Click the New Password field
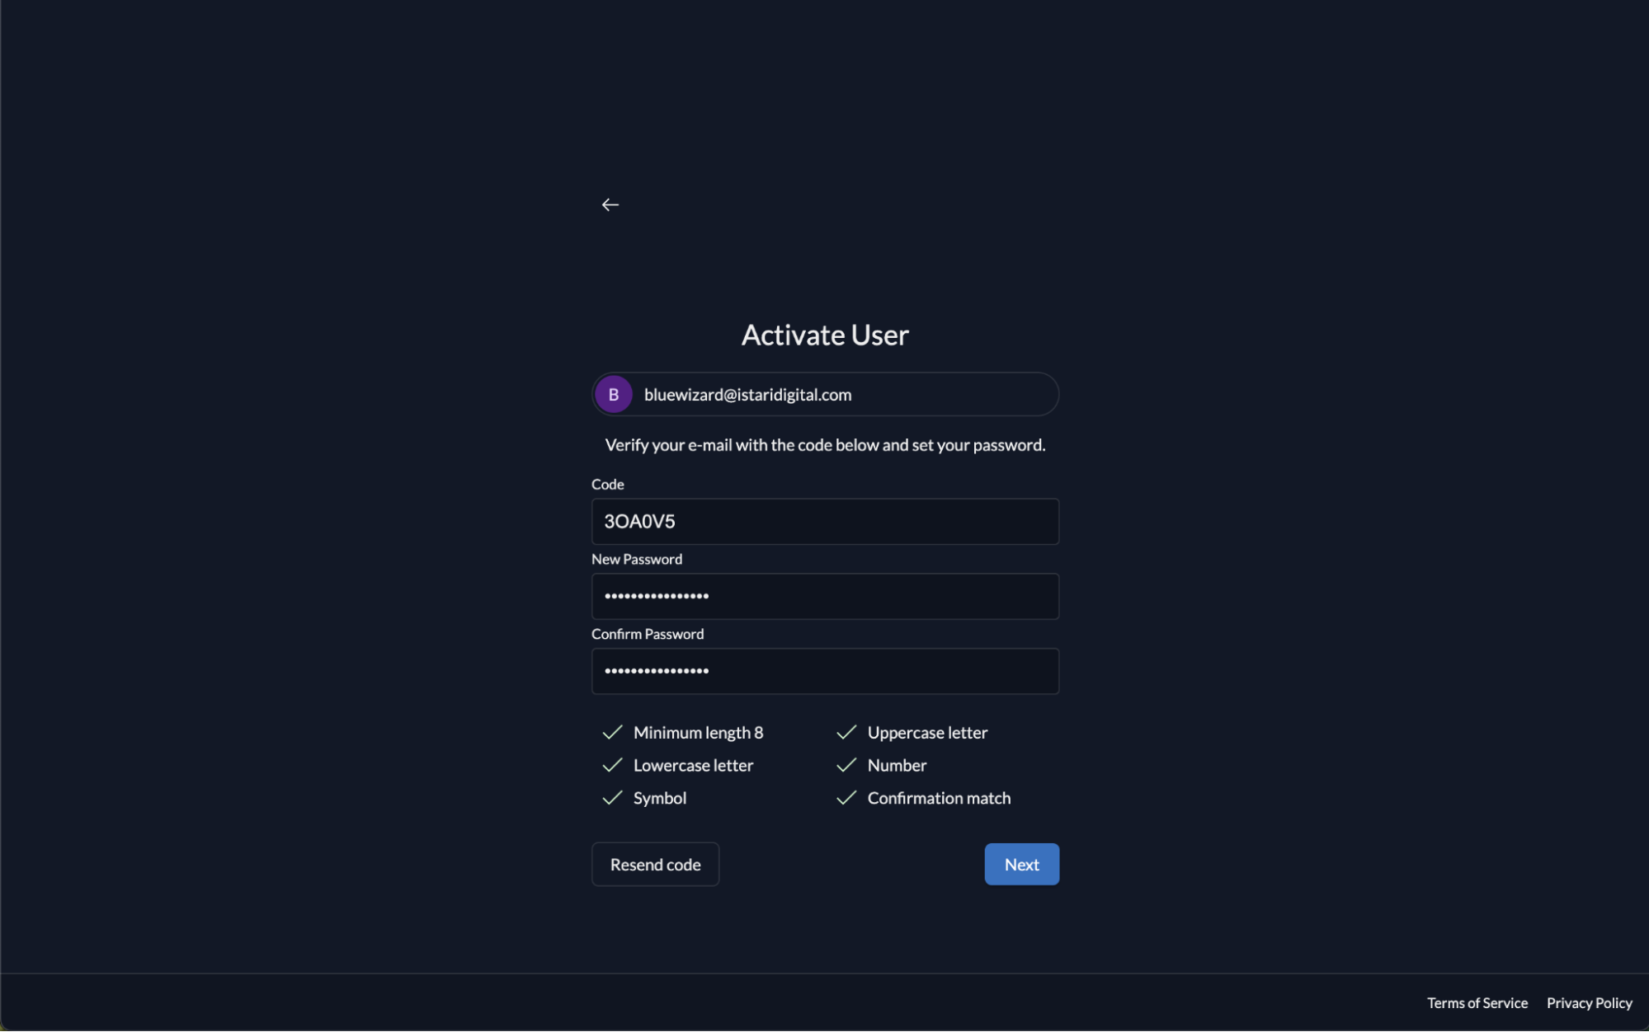Image resolution: width=1649 pixels, height=1032 pixels. (824, 596)
